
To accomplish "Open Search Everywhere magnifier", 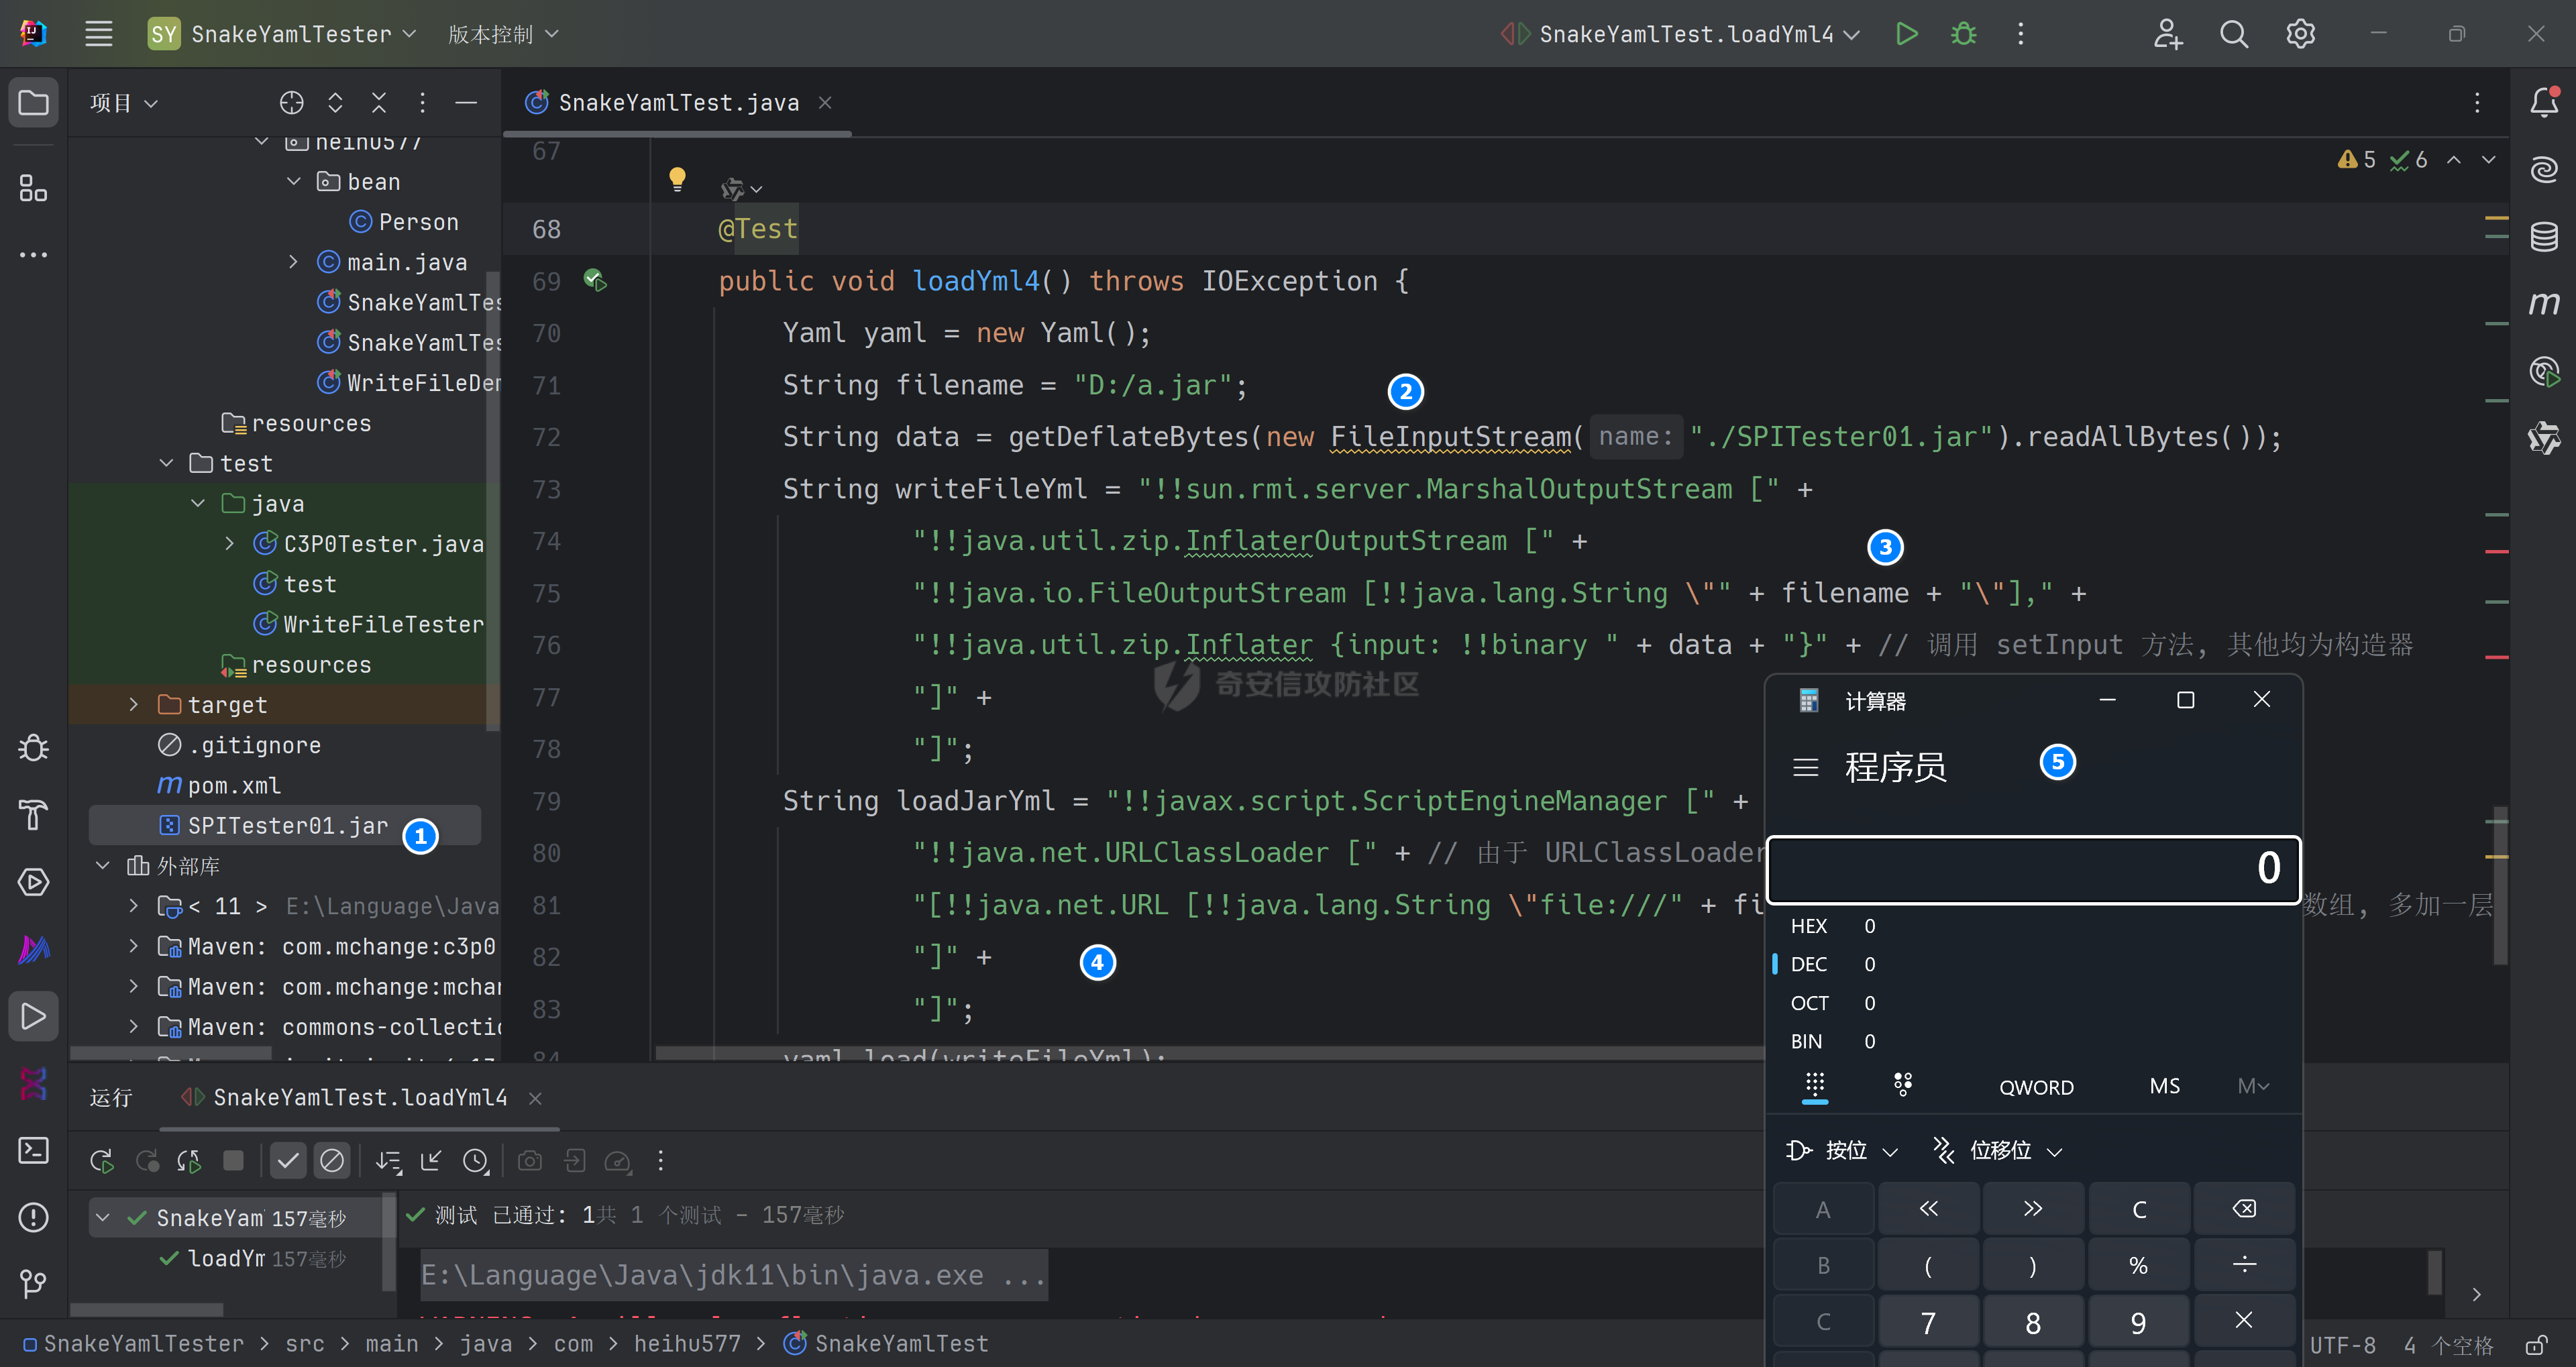I will coord(2233,34).
